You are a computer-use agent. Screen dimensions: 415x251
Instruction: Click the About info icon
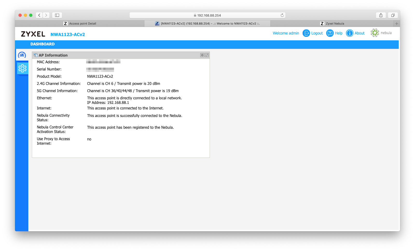(x=350, y=33)
